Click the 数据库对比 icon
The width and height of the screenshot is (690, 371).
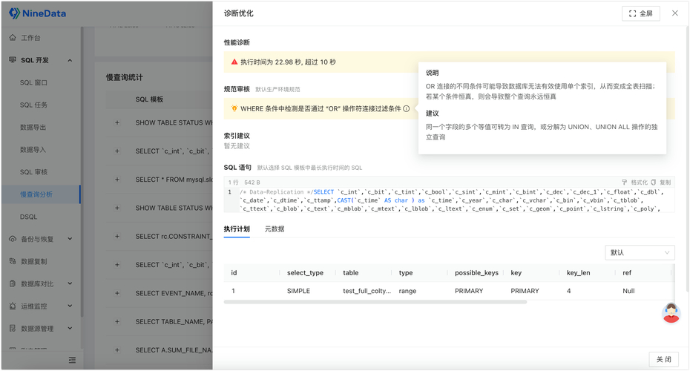click(x=13, y=284)
